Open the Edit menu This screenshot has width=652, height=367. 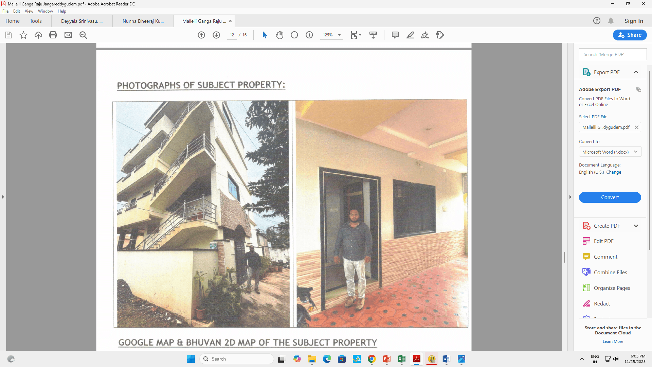click(17, 11)
